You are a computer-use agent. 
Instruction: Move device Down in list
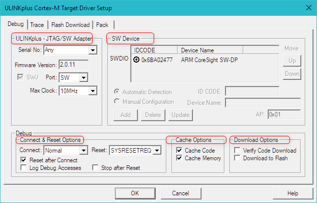coord(292,74)
